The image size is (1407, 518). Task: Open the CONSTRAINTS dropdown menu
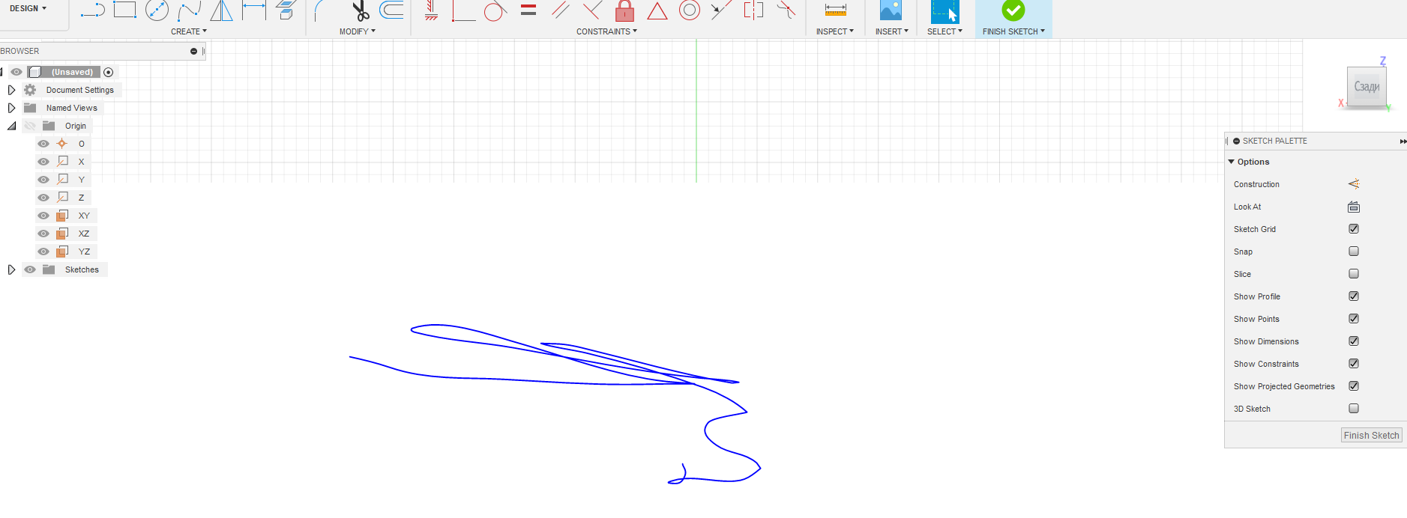tap(606, 31)
